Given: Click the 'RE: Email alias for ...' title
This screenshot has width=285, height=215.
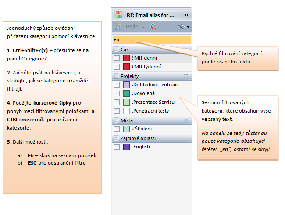Looking at the screenshot, I should click(150, 15).
